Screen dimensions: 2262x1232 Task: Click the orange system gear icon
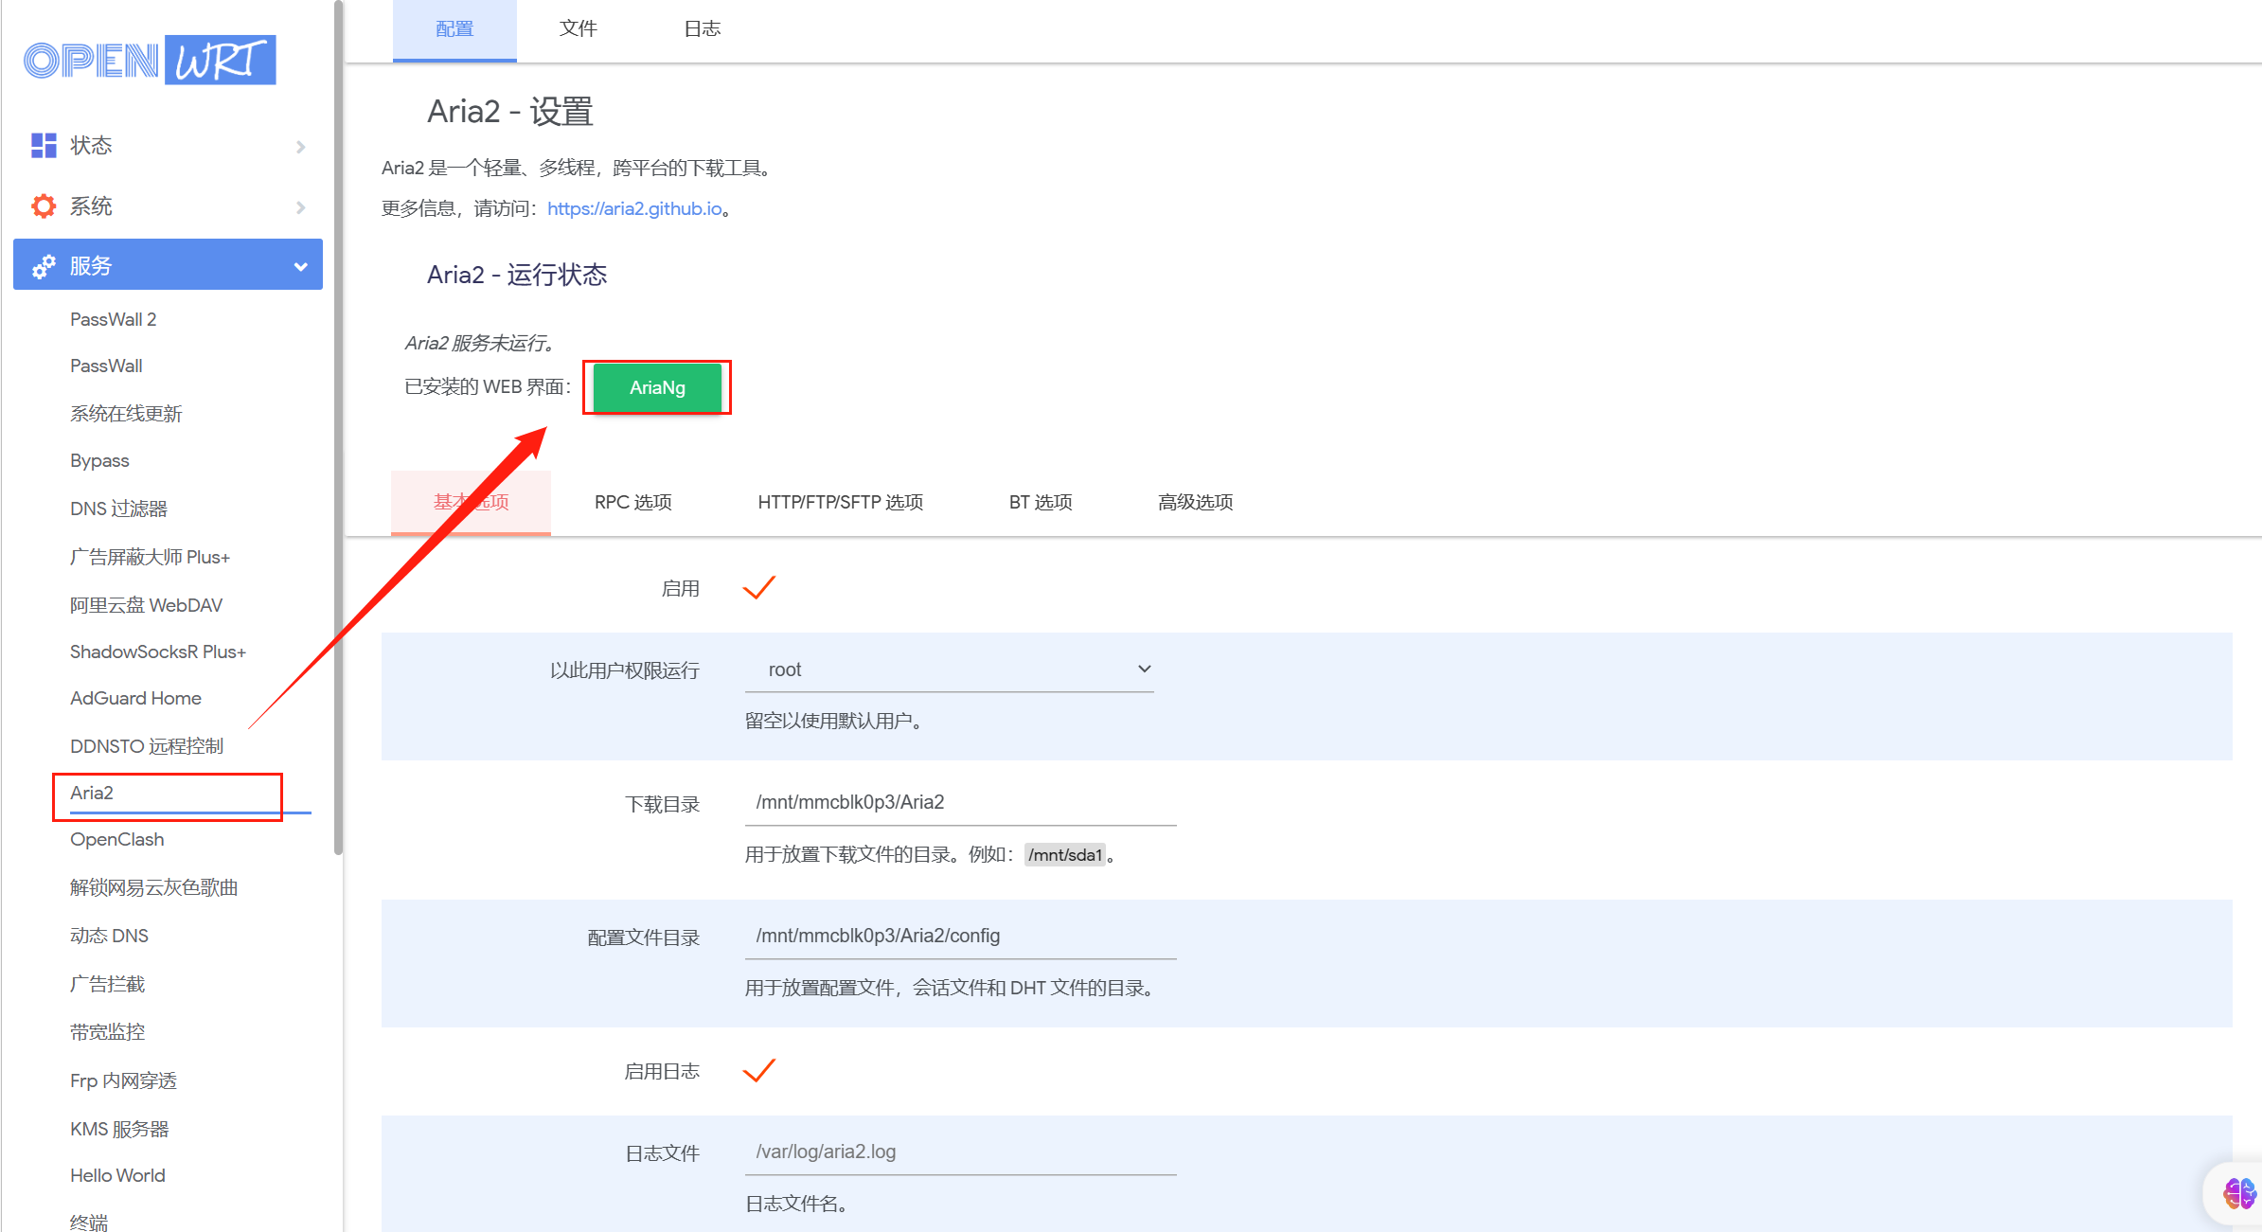click(44, 205)
